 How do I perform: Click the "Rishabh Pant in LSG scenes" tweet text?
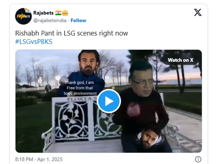click(x=71, y=33)
